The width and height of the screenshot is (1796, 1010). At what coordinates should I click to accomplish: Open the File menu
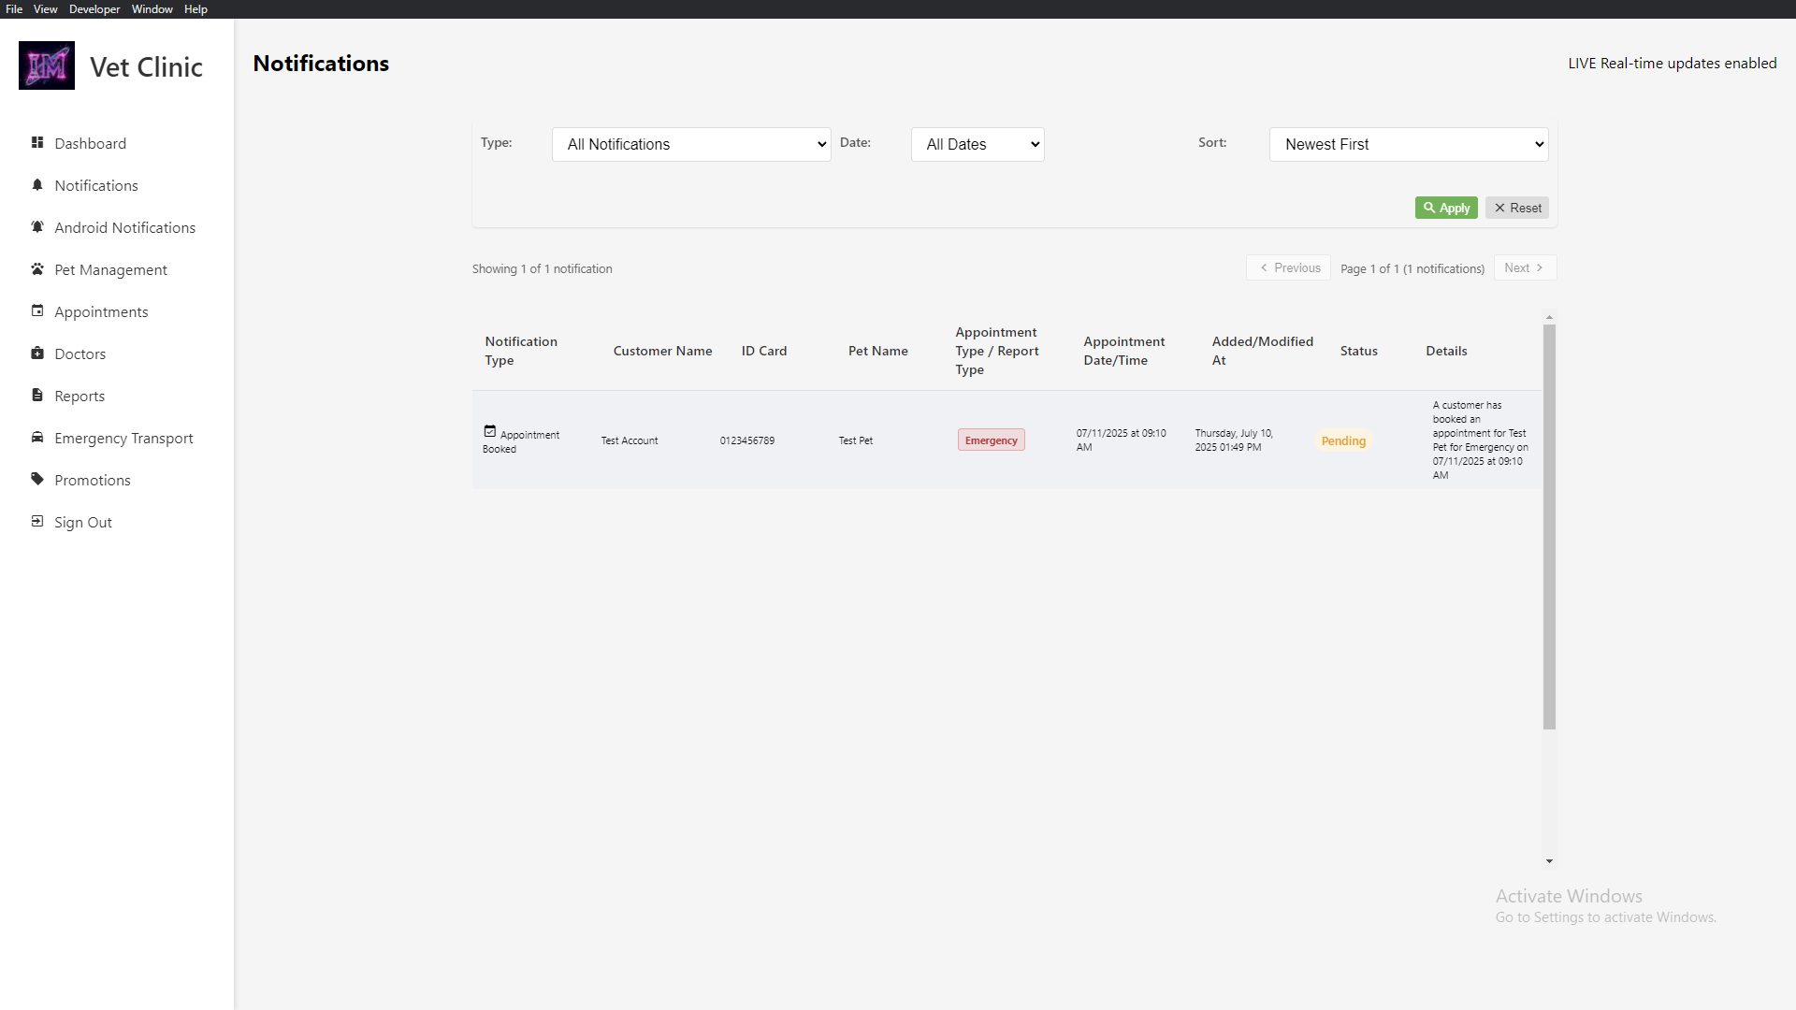[x=14, y=8]
